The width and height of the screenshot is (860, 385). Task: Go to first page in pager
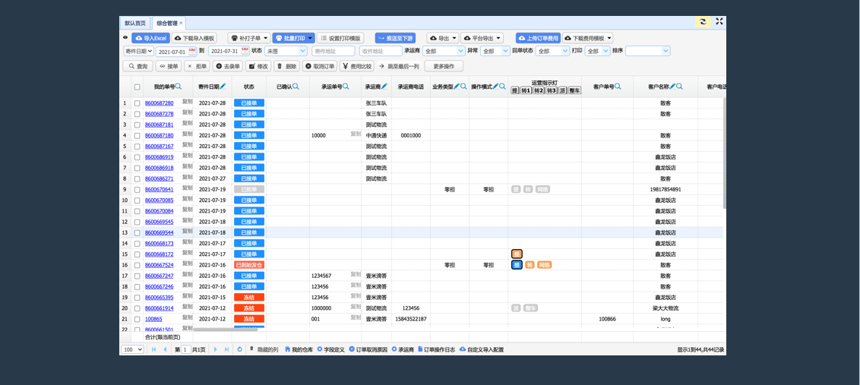point(153,349)
